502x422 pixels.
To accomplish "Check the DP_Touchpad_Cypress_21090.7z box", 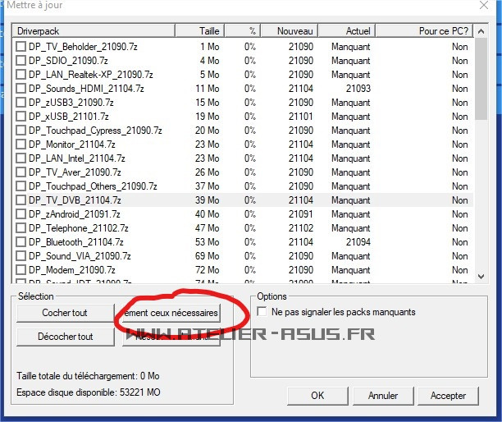I will coord(21,131).
